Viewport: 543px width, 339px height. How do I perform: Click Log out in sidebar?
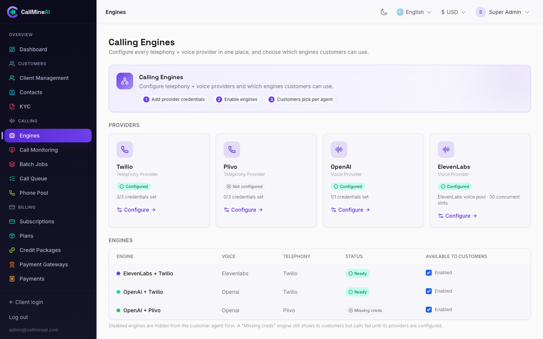(x=18, y=317)
